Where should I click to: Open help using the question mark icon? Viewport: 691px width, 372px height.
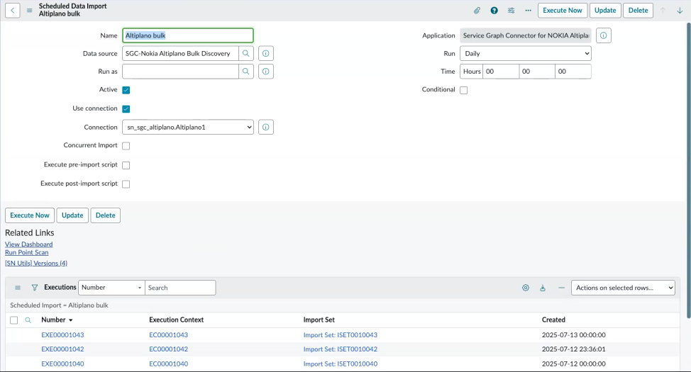(x=494, y=10)
